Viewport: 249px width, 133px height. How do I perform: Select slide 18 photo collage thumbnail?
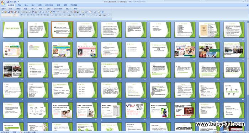tap(185, 50)
